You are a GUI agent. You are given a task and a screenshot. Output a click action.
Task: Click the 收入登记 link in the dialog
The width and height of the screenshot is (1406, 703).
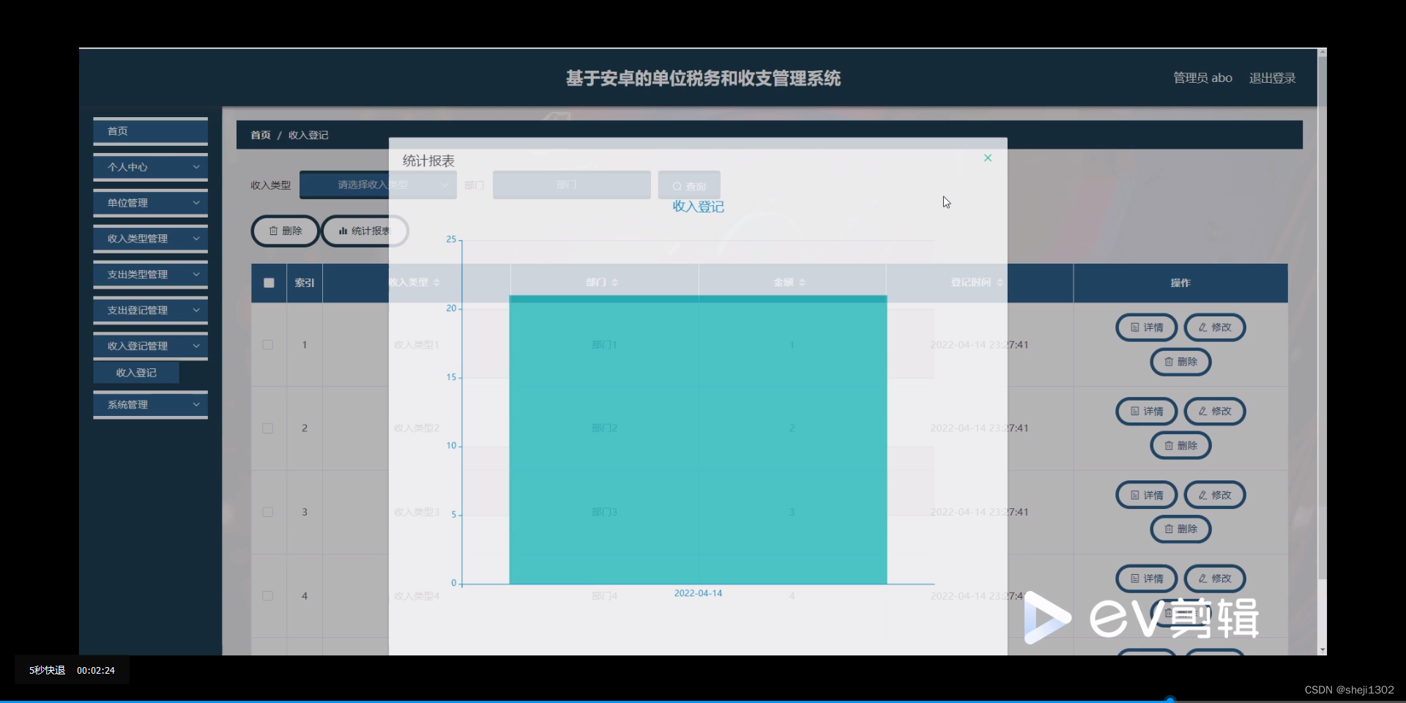pos(697,207)
